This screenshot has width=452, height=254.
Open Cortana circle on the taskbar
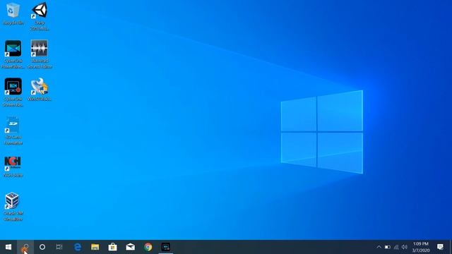[x=42, y=247]
